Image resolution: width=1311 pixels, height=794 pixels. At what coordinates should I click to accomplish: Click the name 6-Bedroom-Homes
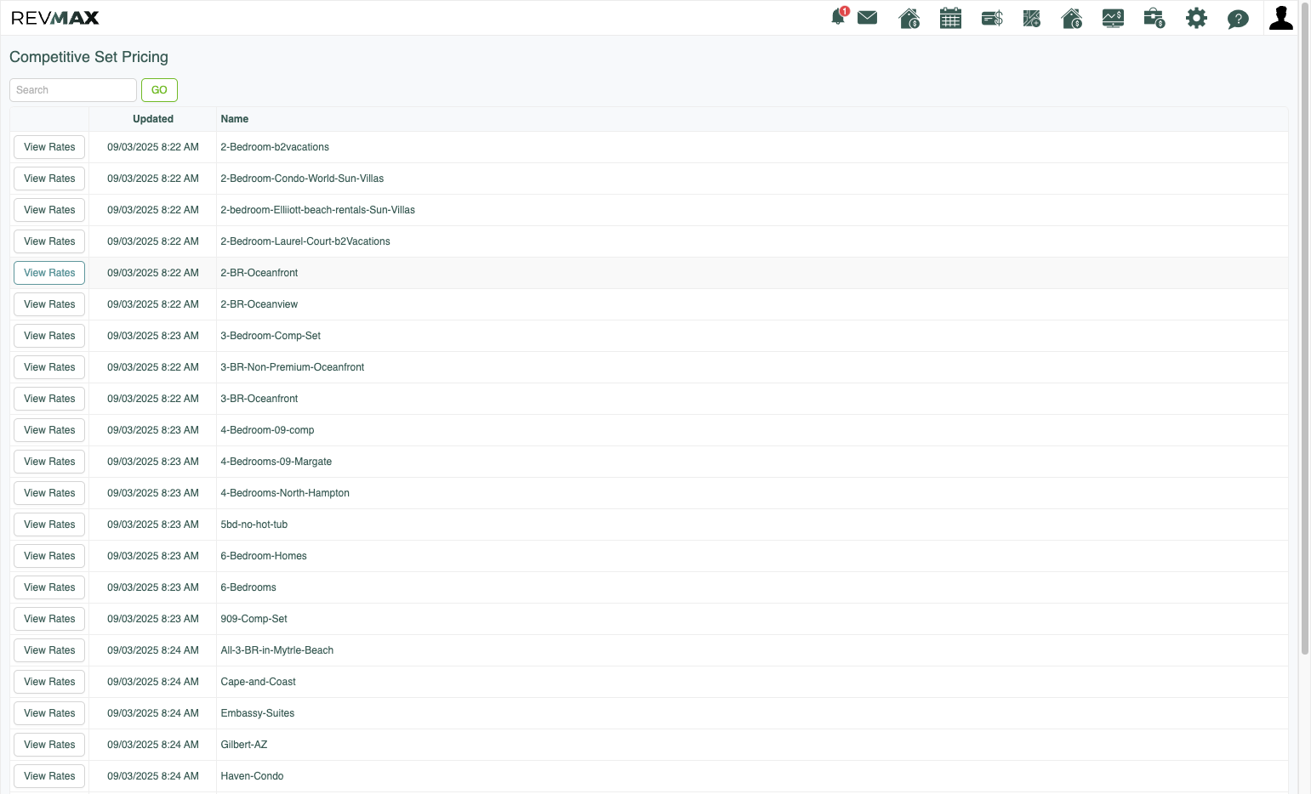click(264, 556)
